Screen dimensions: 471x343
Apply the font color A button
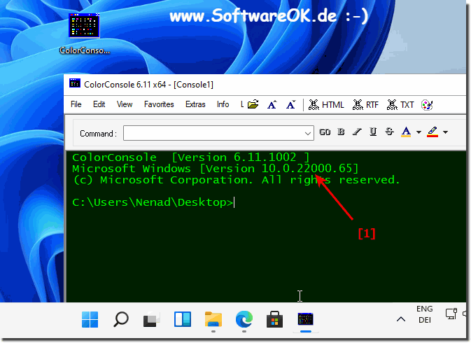click(406, 132)
